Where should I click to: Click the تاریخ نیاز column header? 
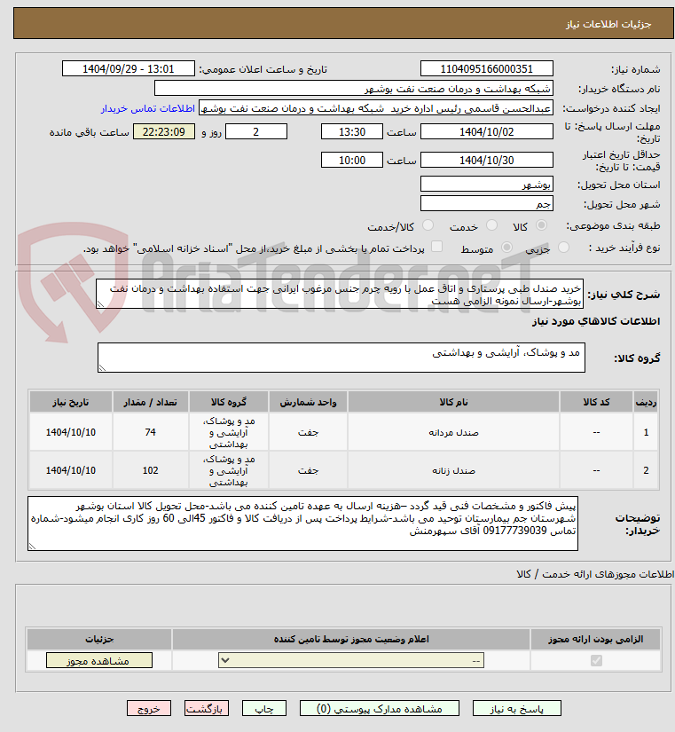(x=70, y=402)
